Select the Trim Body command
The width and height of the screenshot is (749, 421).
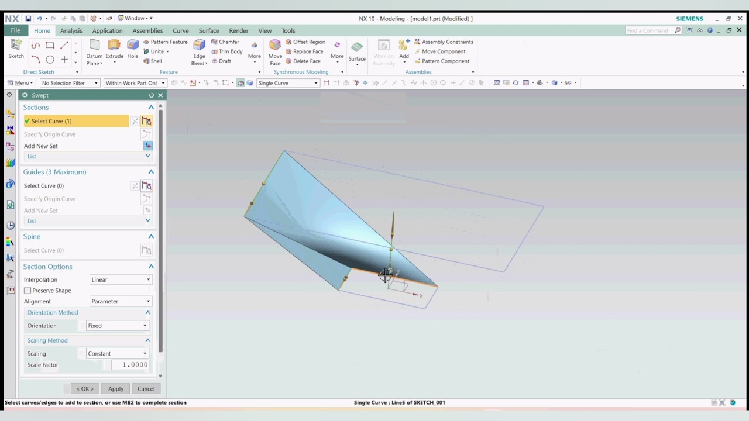(226, 51)
